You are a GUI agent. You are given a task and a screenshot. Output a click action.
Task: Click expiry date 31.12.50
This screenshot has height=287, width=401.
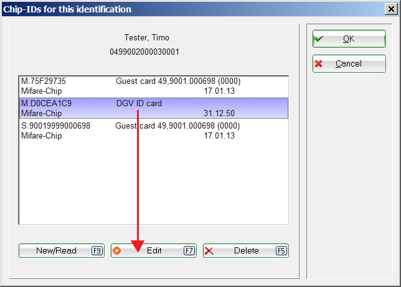coord(219,114)
